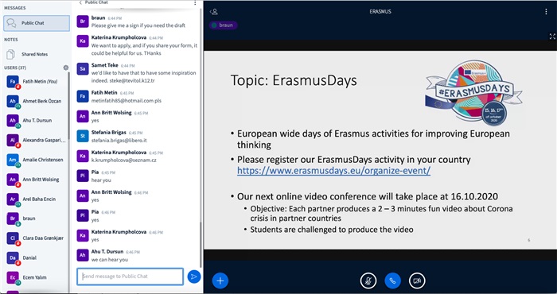Image resolution: width=557 pixels, height=294 pixels.
Task: Make presentation fullscreen with the arrows icon
Action: click(x=552, y=37)
